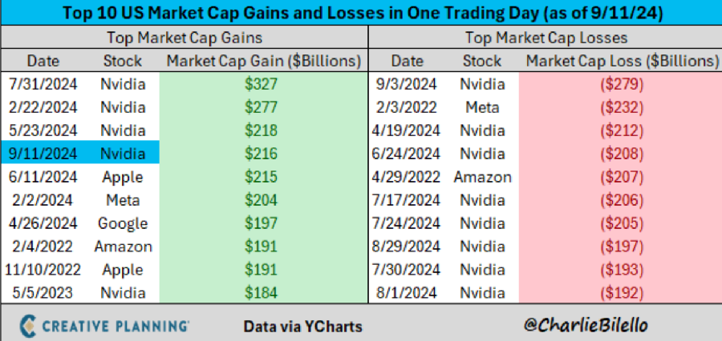
Task: Select the $184 gain value cell
Action: (263, 293)
